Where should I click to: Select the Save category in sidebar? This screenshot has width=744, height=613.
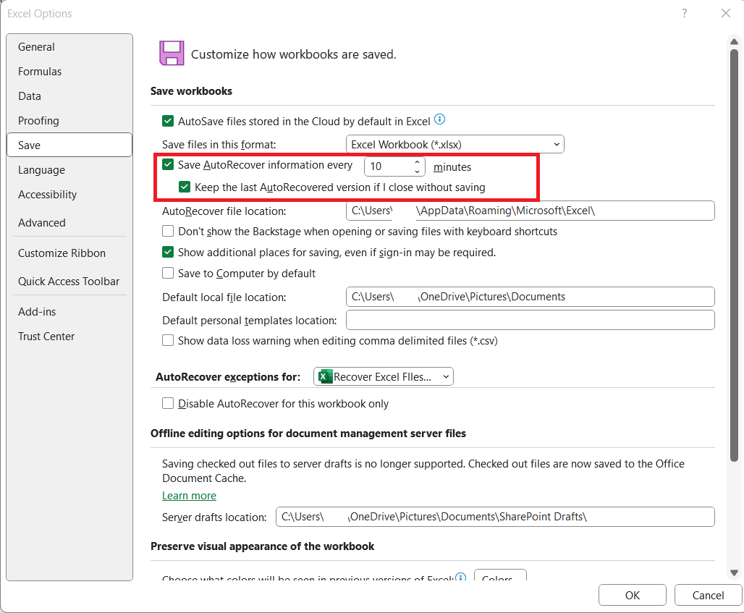(x=69, y=145)
